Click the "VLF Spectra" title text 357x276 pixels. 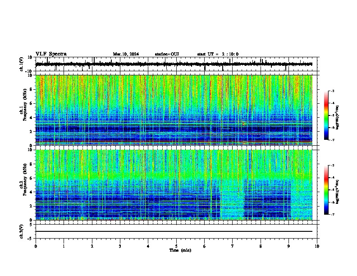point(51,54)
